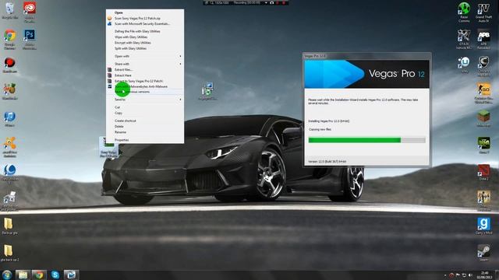Viewport: 499px width, 280px height.
Task: Choose Restore previous versions
Action: 145,92
